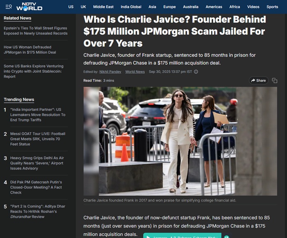The width and height of the screenshot is (287, 238).
Task: Open the Middle East nav section
Action: (103, 7)
